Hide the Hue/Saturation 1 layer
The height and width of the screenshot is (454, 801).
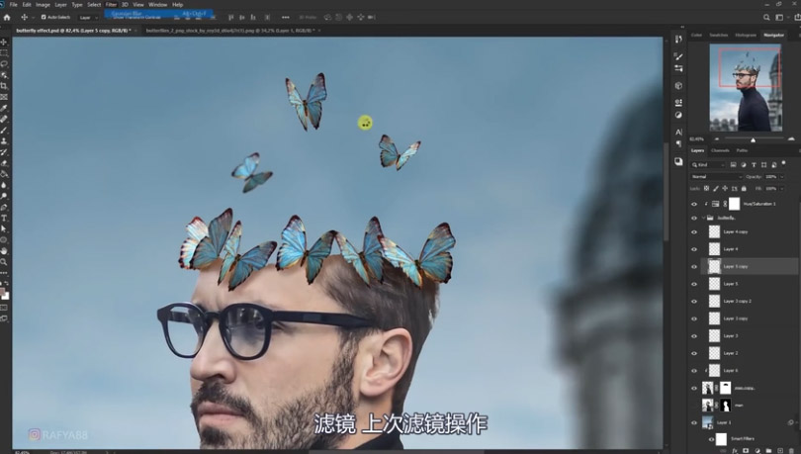[x=694, y=204]
